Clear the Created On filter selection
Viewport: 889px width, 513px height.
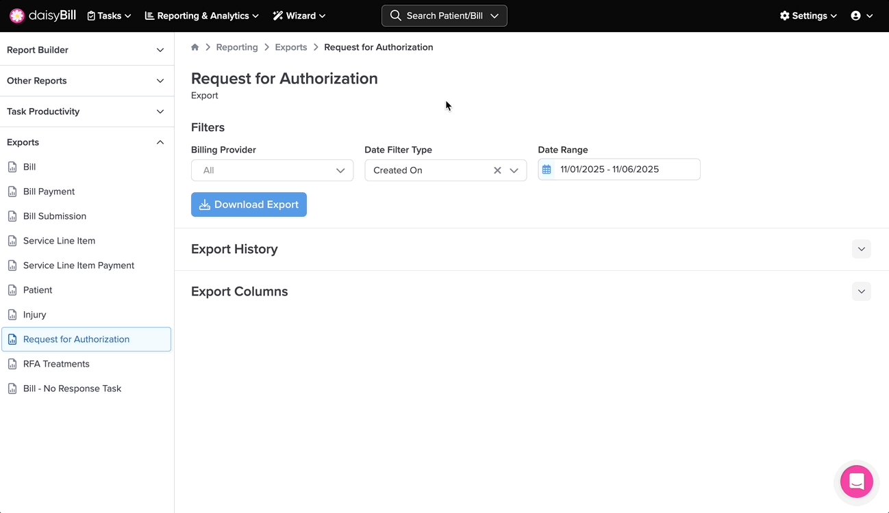tap(497, 170)
